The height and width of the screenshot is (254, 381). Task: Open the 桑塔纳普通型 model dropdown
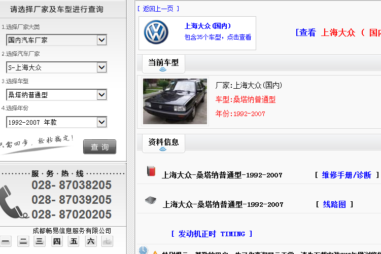[56, 95]
